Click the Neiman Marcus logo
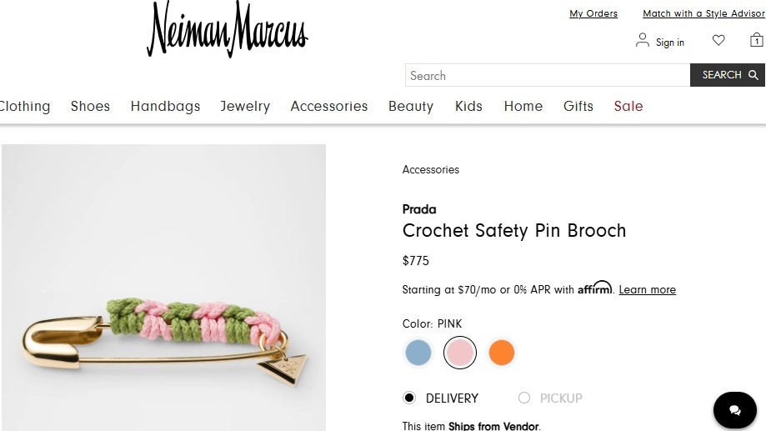766x431 pixels. pyautogui.click(x=228, y=31)
